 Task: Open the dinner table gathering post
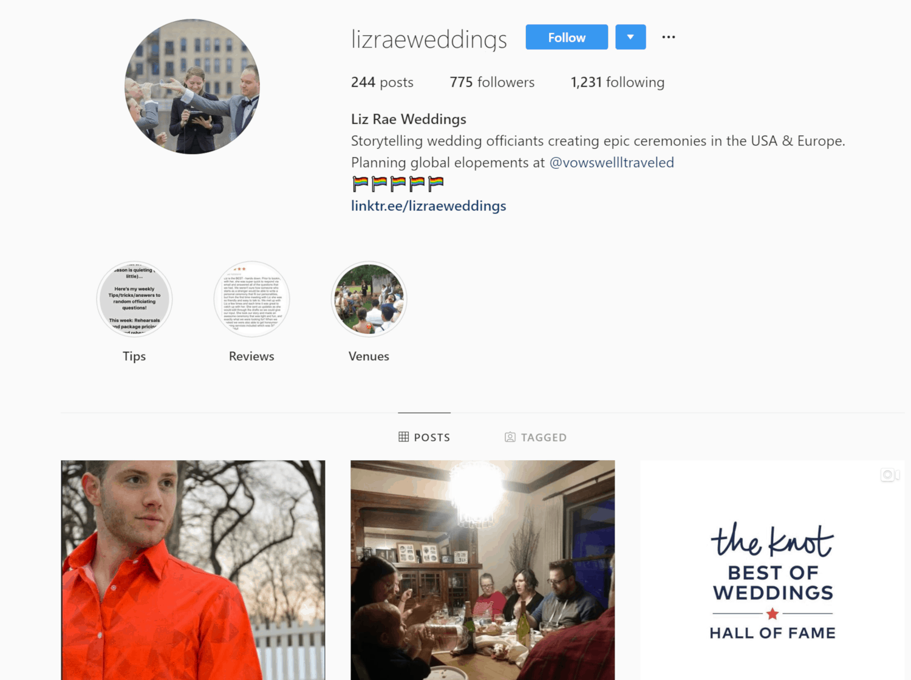click(483, 570)
